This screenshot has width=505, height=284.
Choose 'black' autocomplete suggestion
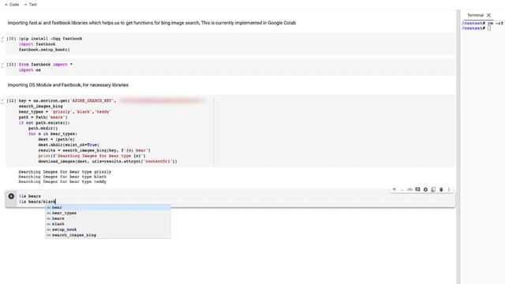tap(108, 224)
